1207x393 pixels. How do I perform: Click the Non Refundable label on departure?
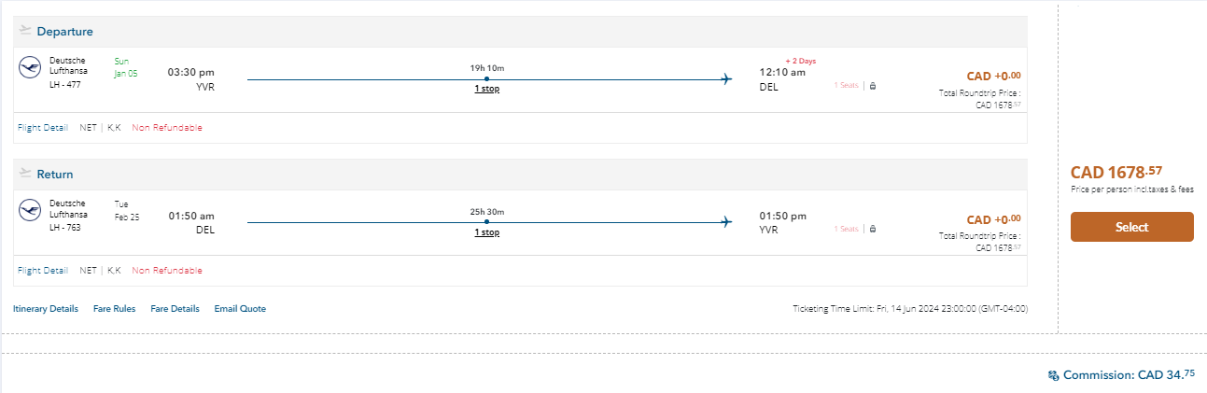point(167,128)
